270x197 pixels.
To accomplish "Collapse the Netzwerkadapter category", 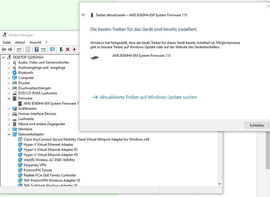I will point(9,134).
